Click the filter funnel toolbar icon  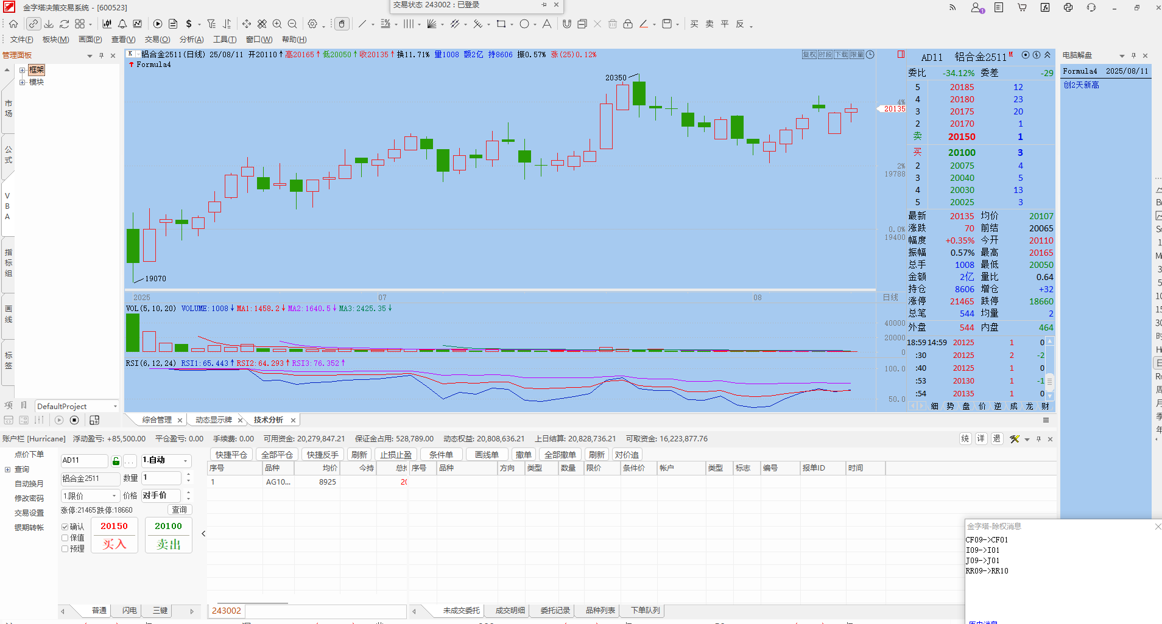click(x=211, y=24)
